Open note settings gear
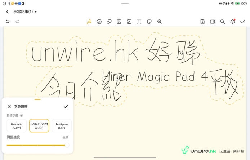The width and height of the screenshot is (250, 160). click(232, 22)
